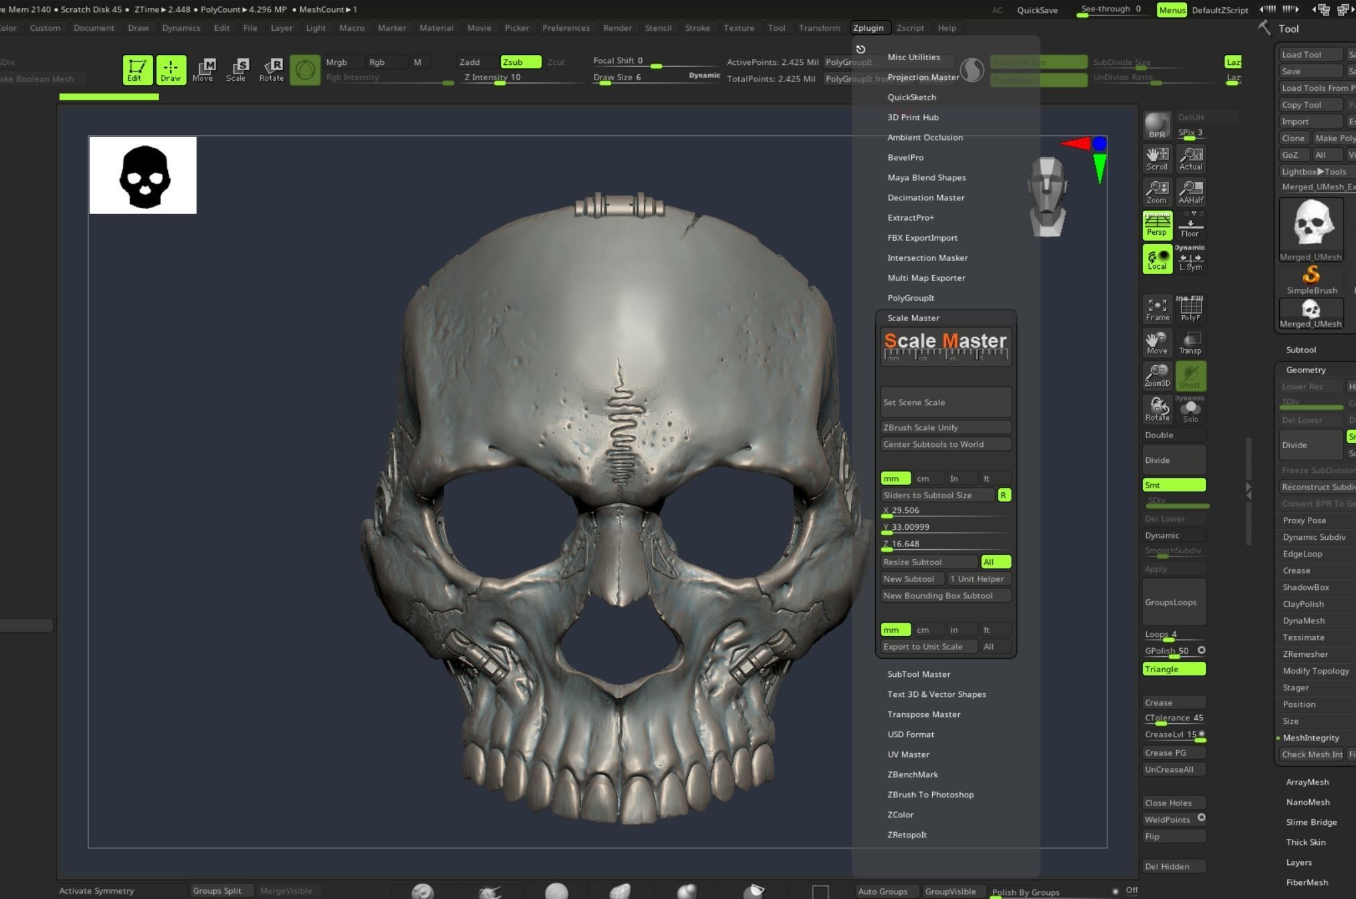Click the skull silhouette reference thumbnail
1356x899 pixels.
pyautogui.click(x=142, y=175)
